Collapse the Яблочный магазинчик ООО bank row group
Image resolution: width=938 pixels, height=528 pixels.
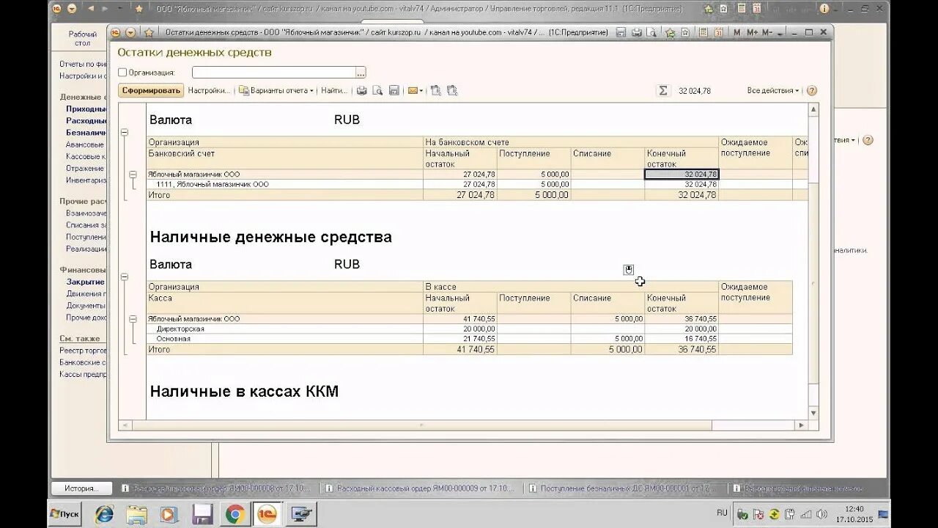pos(133,175)
